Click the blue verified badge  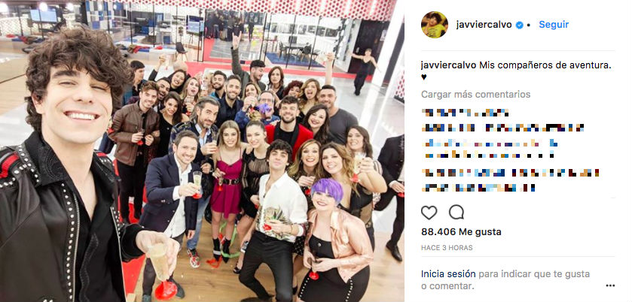point(520,25)
